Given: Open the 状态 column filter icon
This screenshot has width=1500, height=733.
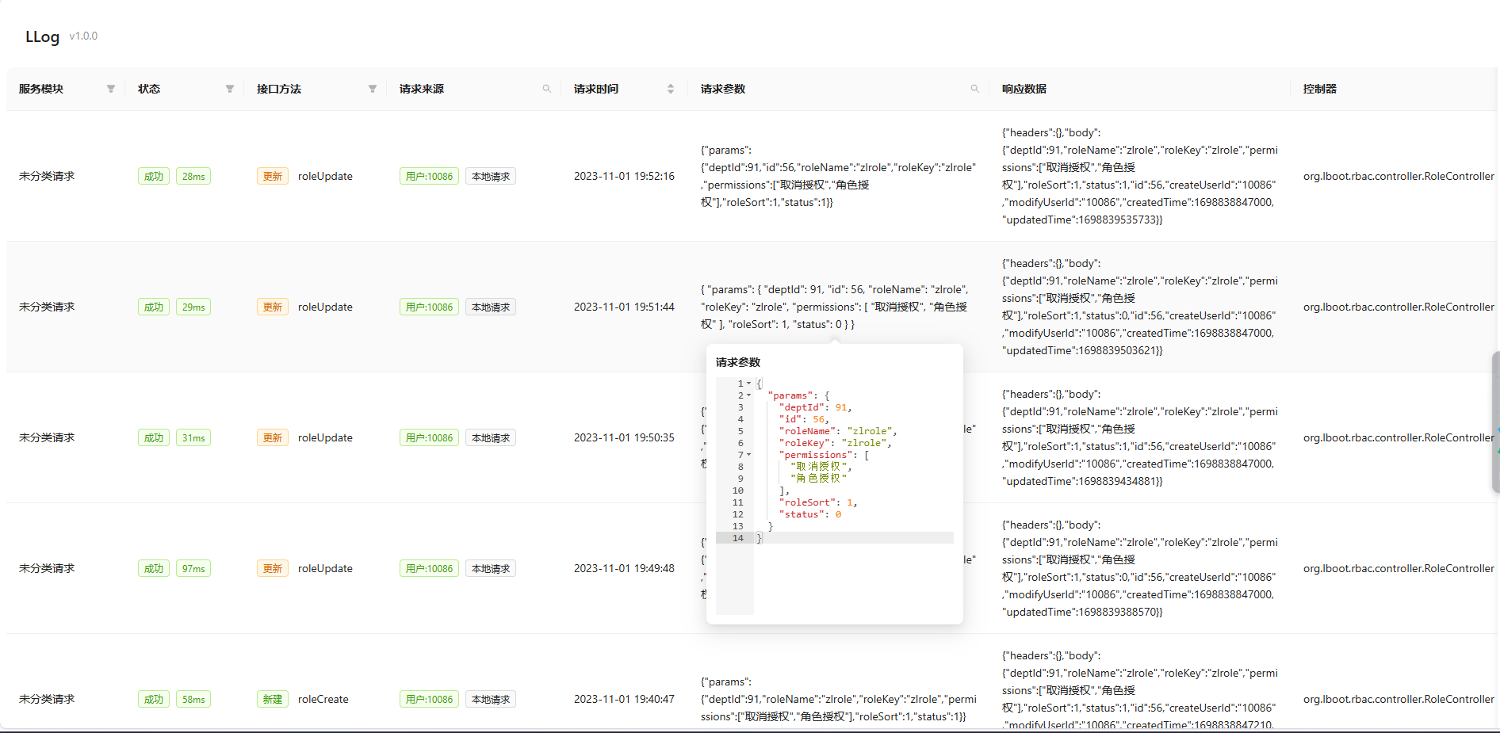Looking at the screenshot, I should click(230, 89).
